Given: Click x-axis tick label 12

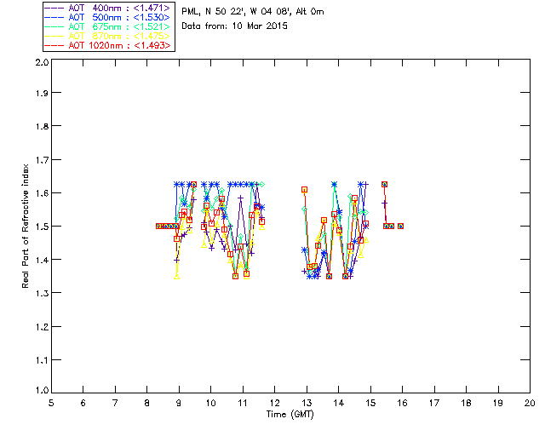Looking at the screenshot, I should point(274,403).
